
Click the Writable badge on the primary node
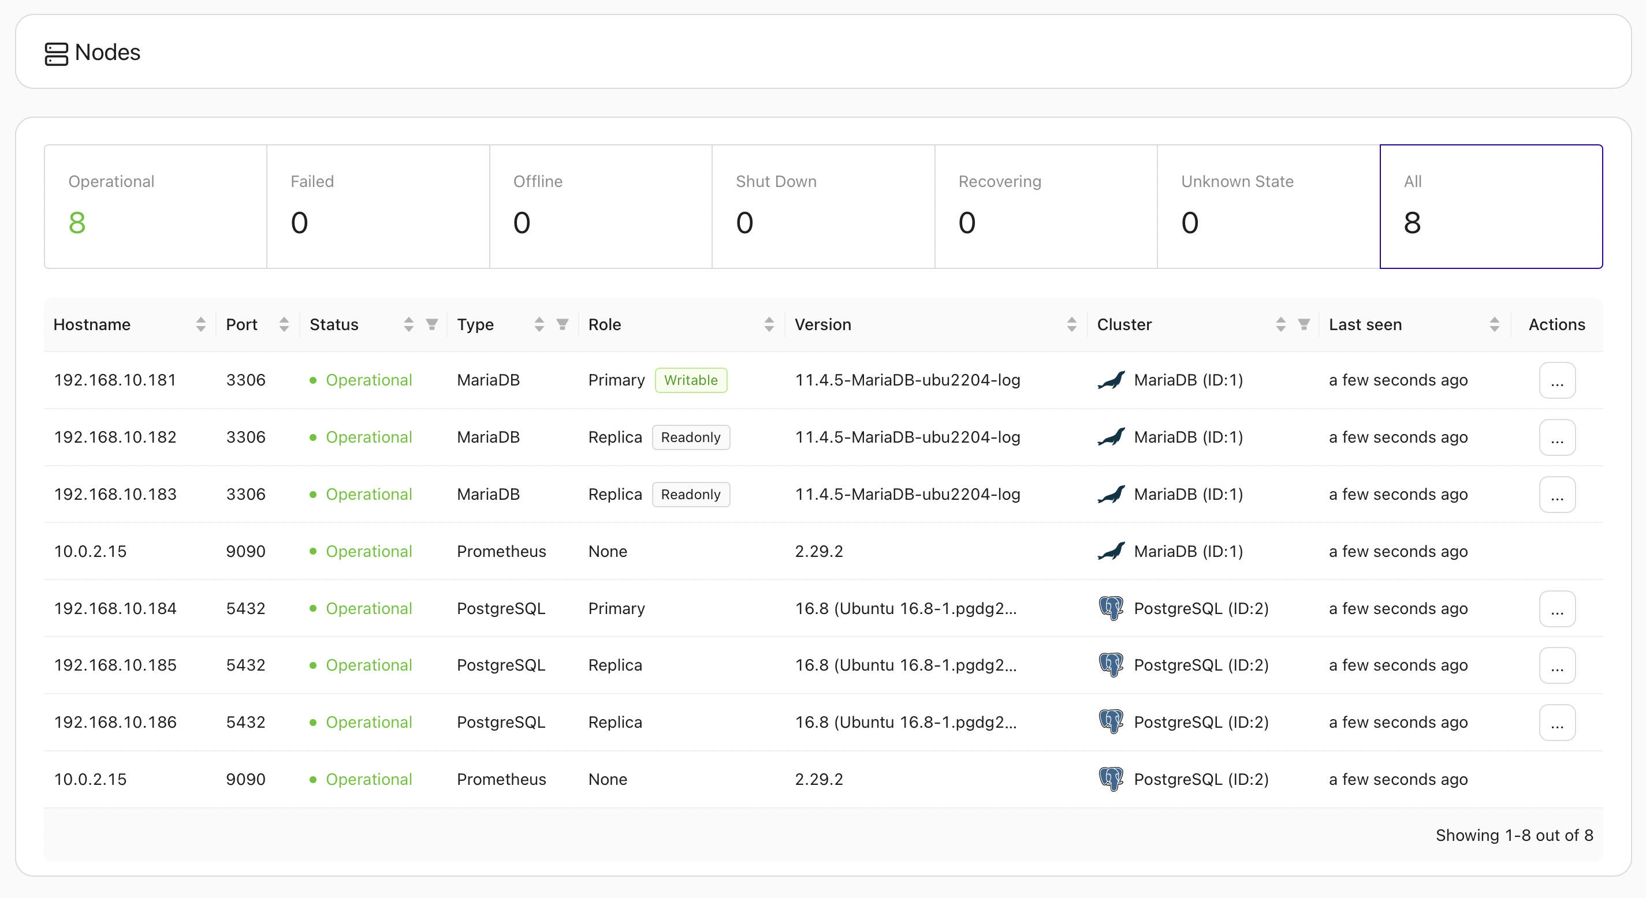tap(691, 380)
